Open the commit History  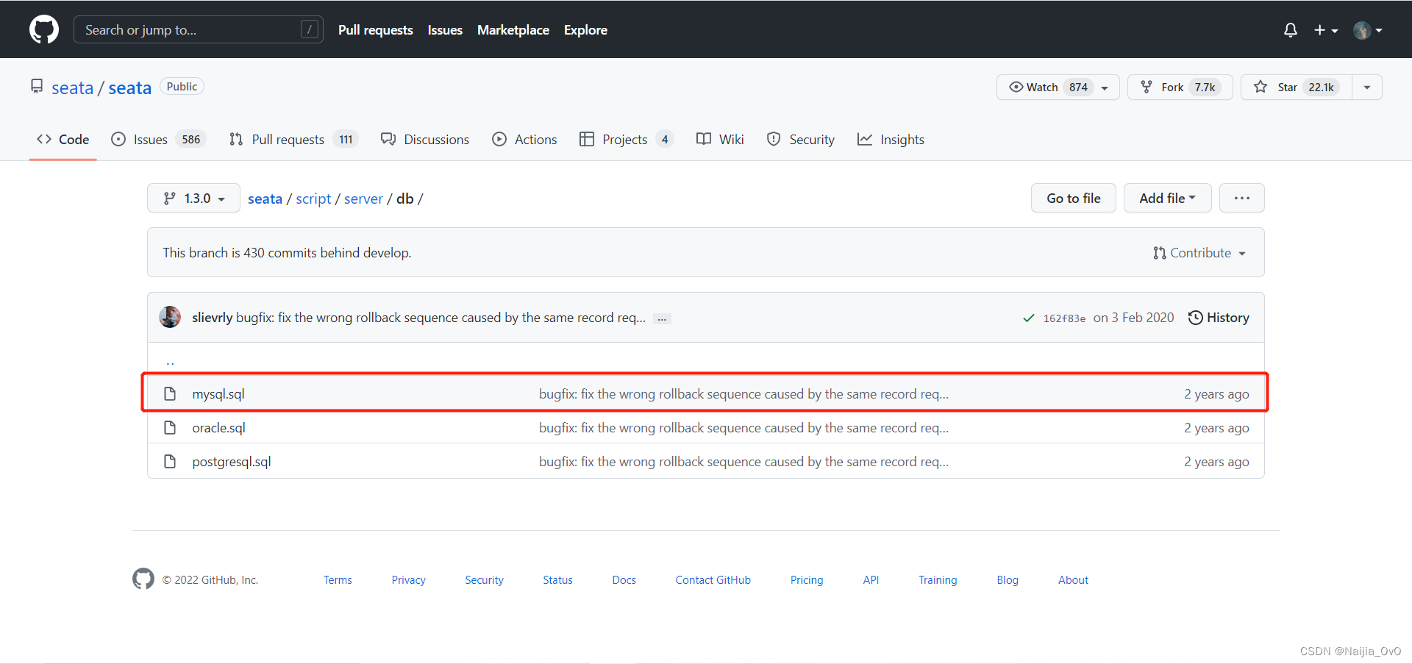(1219, 318)
